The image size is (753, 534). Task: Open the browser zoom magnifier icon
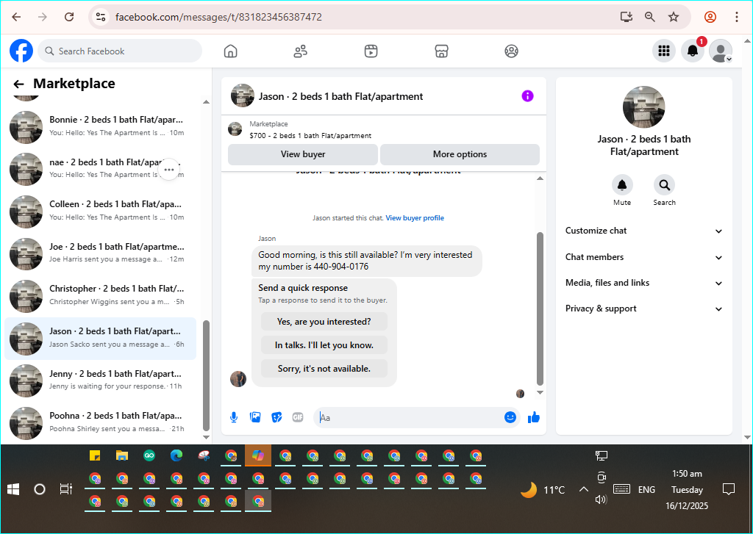pos(650,18)
